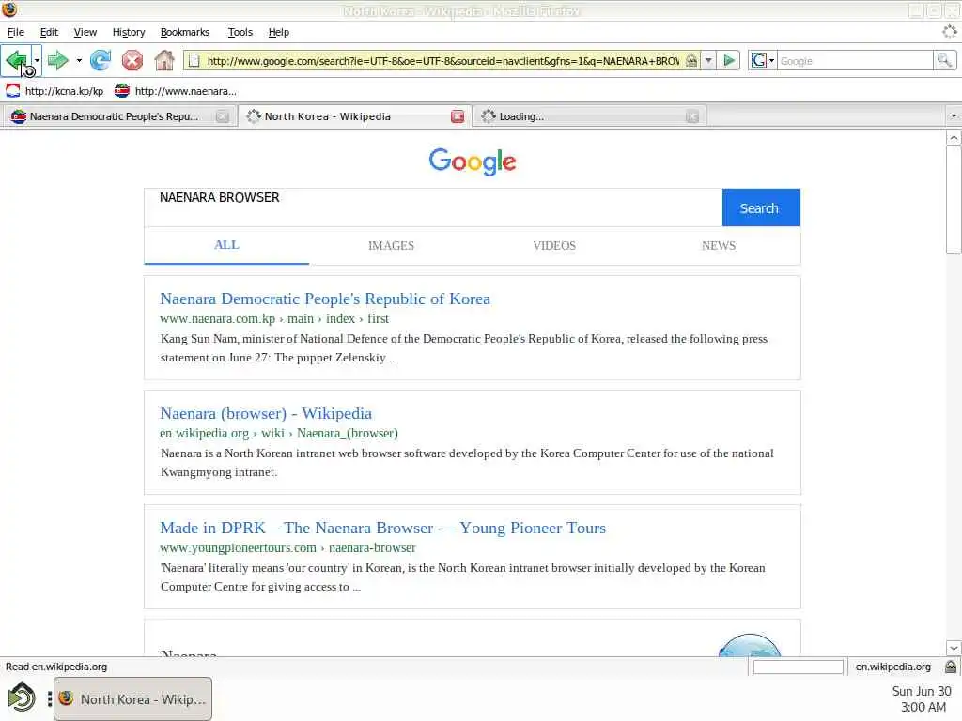Click the green Forward arrow button
This screenshot has width=962, height=721.
(x=57, y=60)
